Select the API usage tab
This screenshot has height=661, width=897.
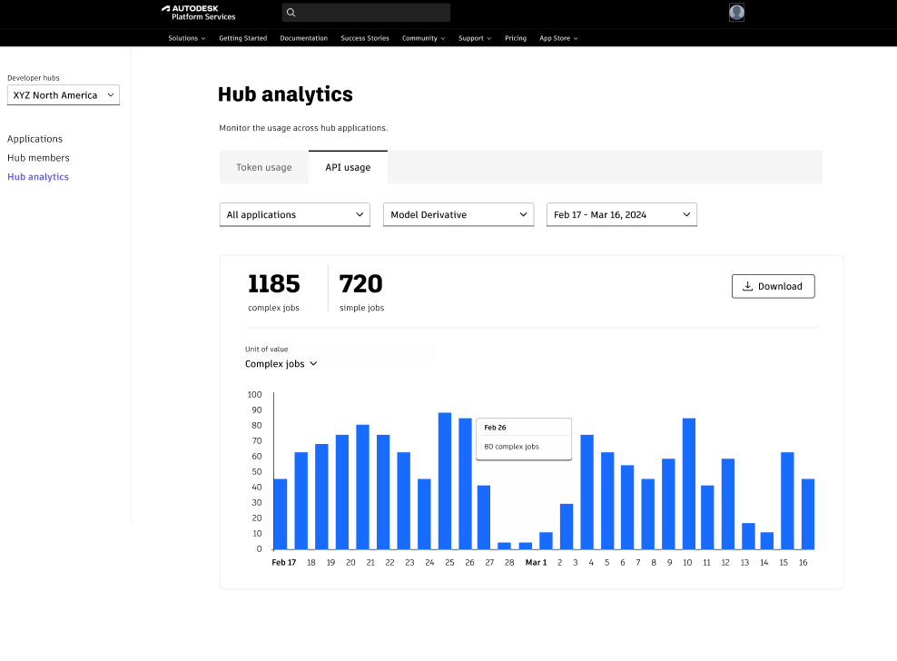click(x=348, y=168)
